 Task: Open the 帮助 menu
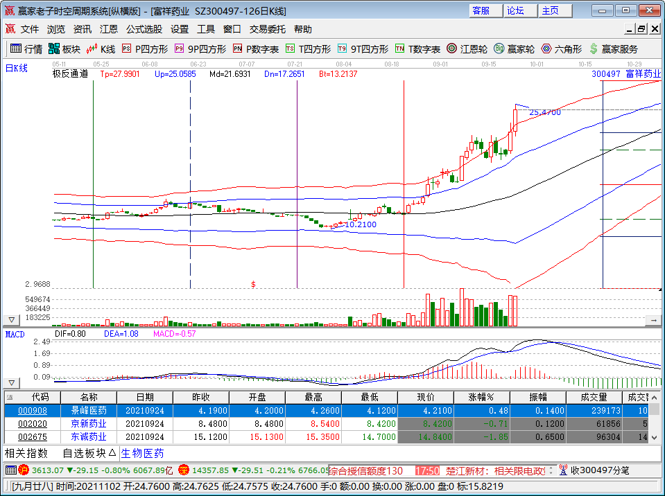303,29
